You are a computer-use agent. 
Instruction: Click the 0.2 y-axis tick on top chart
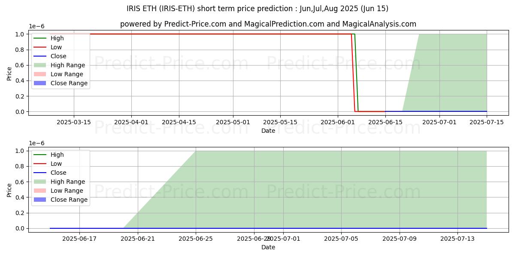pyautogui.click(x=19, y=96)
